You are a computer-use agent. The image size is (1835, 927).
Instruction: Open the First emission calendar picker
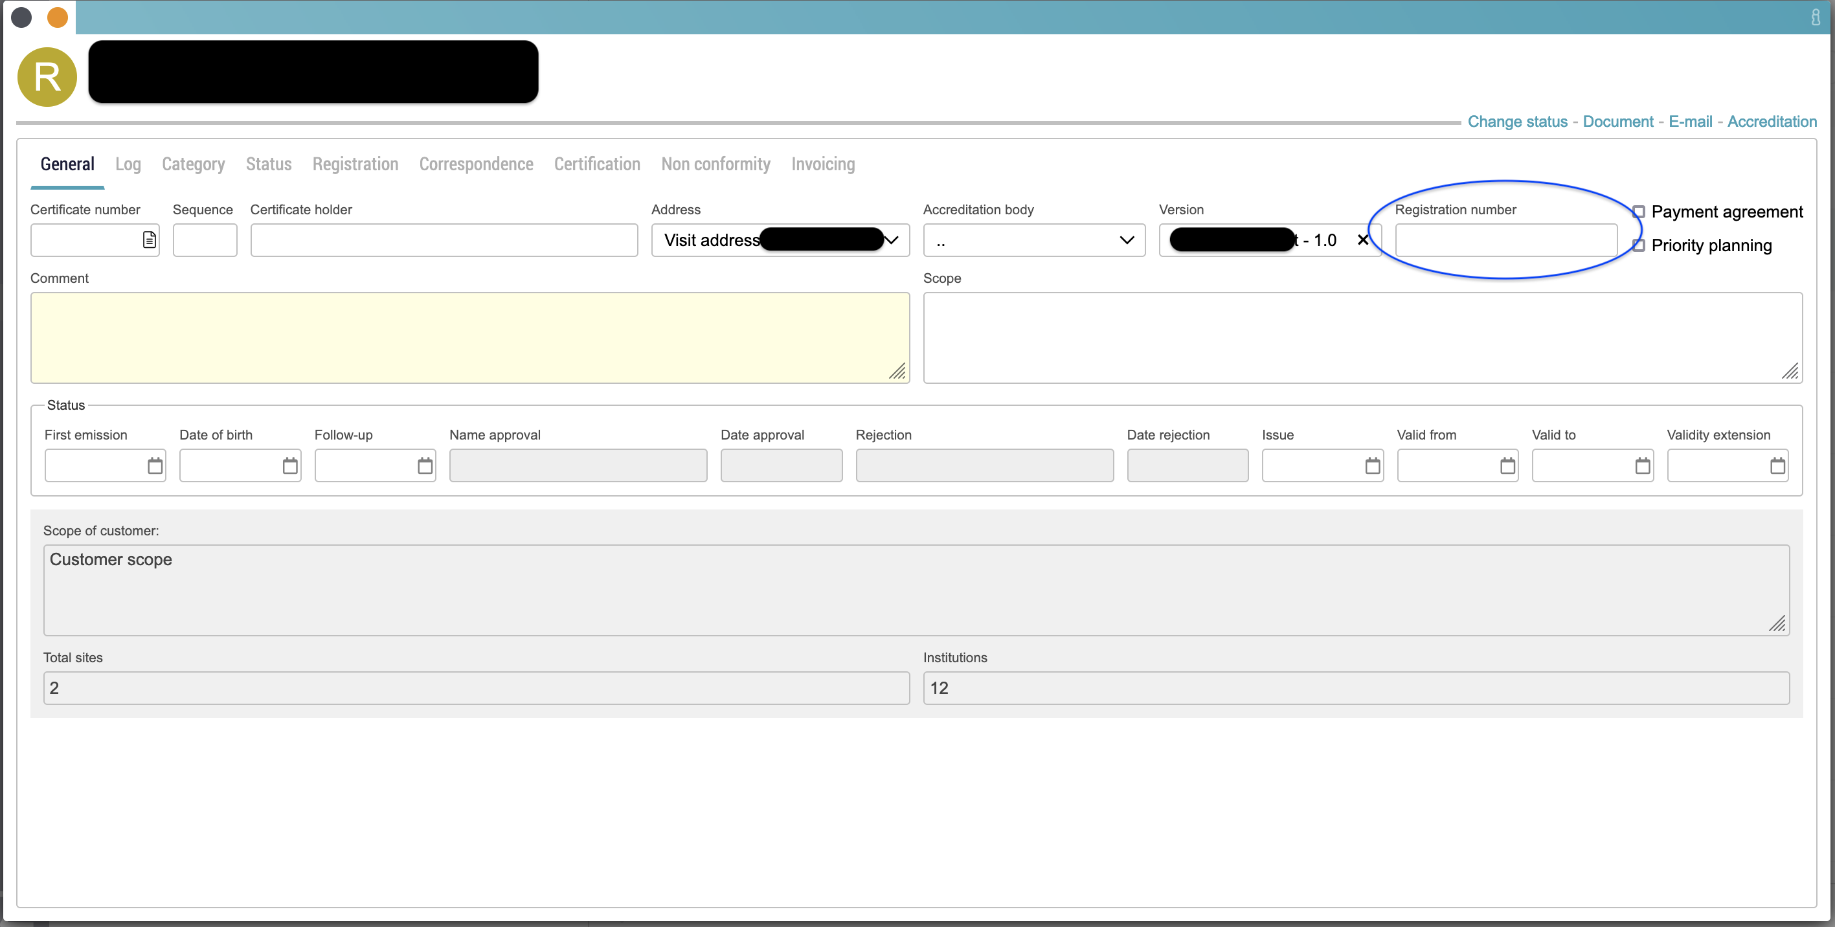pyautogui.click(x=155, y=465)
